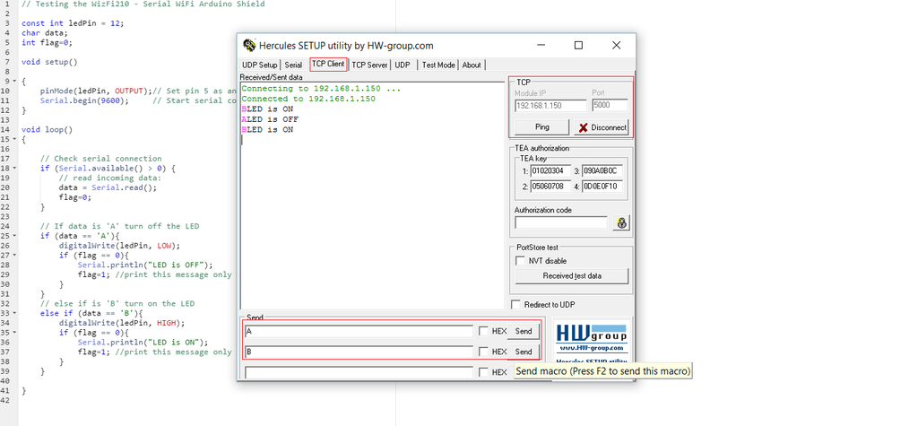Click the Port field showing 5000
The width and height of the screenshot is (918, 426).
pyautogui.click(x=610, y=106)
